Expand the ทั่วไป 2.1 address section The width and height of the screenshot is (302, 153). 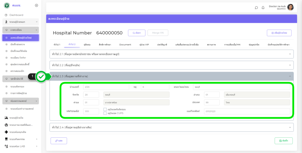coord(172,54)
